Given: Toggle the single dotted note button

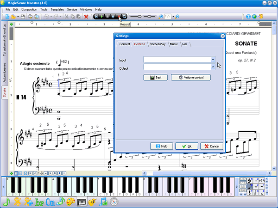Looking at the screenshot, I should click(256, 181).
